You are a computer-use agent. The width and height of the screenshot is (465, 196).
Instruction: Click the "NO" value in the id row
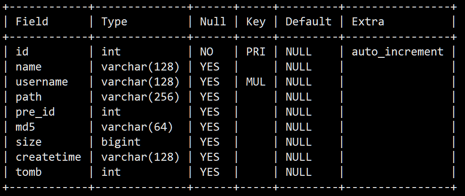coord(206,52)
